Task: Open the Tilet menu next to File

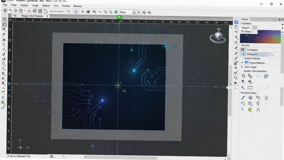Action: [x=13, y=5]
